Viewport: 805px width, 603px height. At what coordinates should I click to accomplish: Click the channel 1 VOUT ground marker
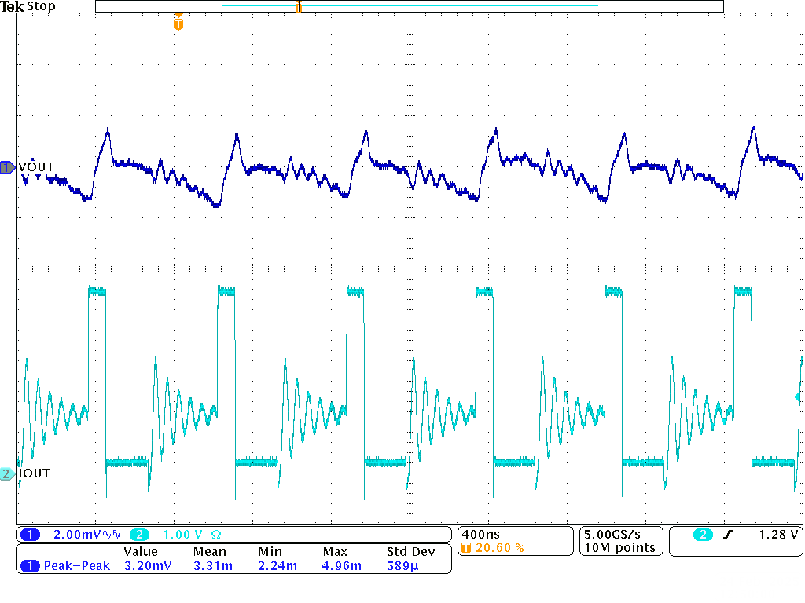(x=7, y=167)
